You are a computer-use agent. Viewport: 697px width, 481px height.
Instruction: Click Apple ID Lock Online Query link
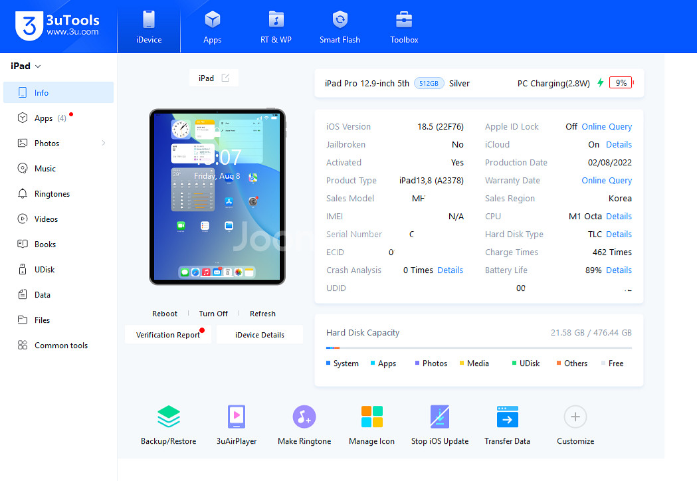pyautogui.click(x=607, y=127)
